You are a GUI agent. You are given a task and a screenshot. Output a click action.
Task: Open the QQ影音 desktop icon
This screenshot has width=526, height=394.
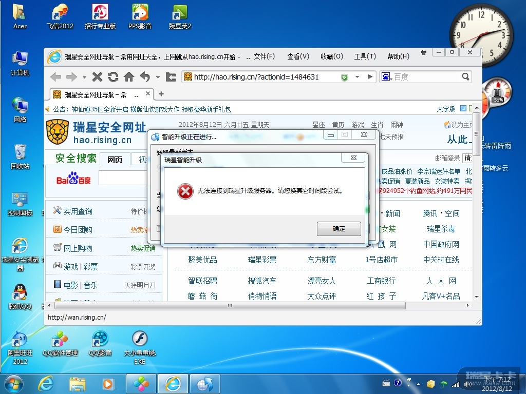point(100,343)
